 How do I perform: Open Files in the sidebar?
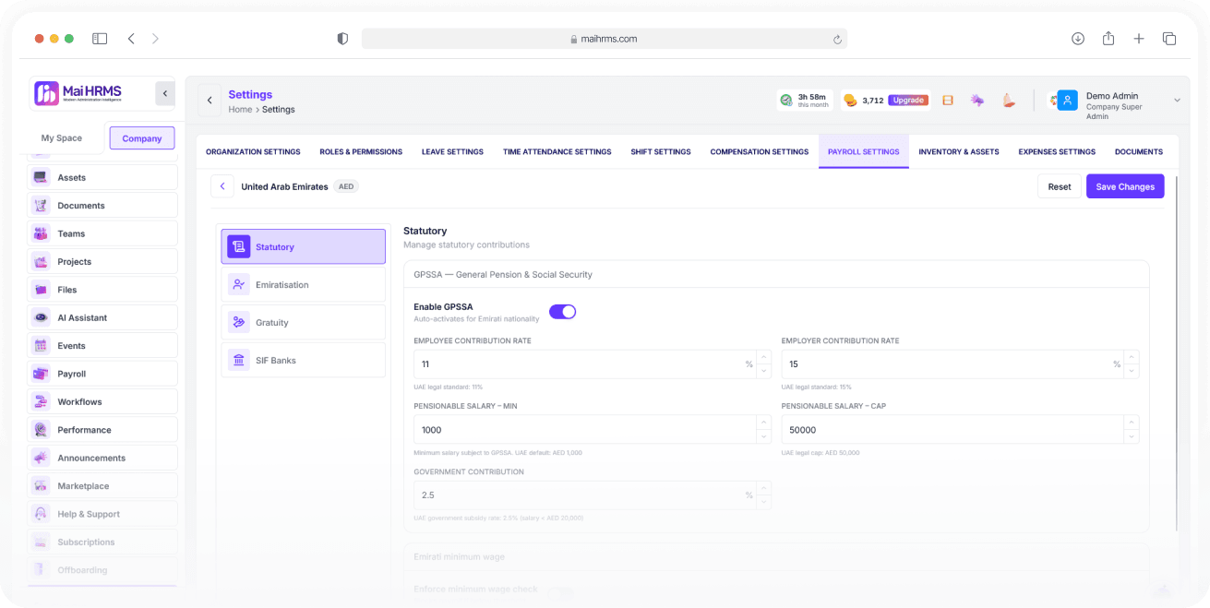click(102, 290)
